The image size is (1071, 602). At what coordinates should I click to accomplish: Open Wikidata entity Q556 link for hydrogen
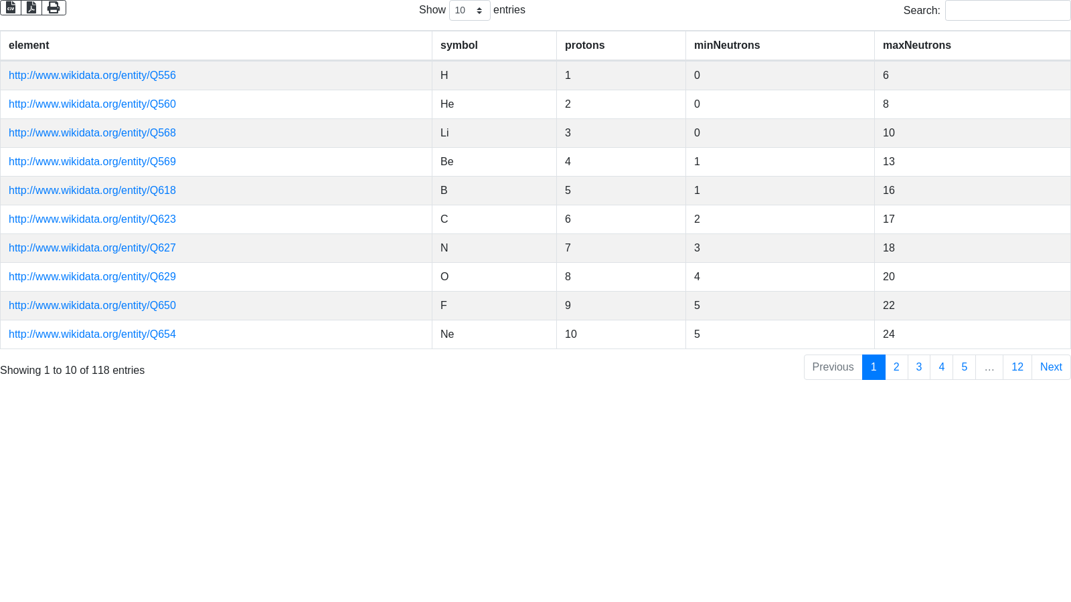coord(92,76)
